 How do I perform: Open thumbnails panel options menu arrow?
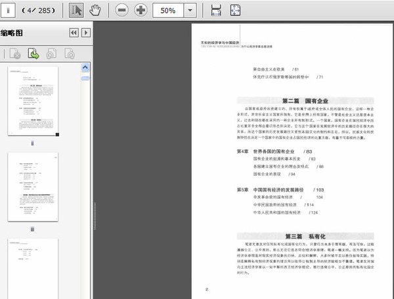pyautogui.click(x=85, y=33)
